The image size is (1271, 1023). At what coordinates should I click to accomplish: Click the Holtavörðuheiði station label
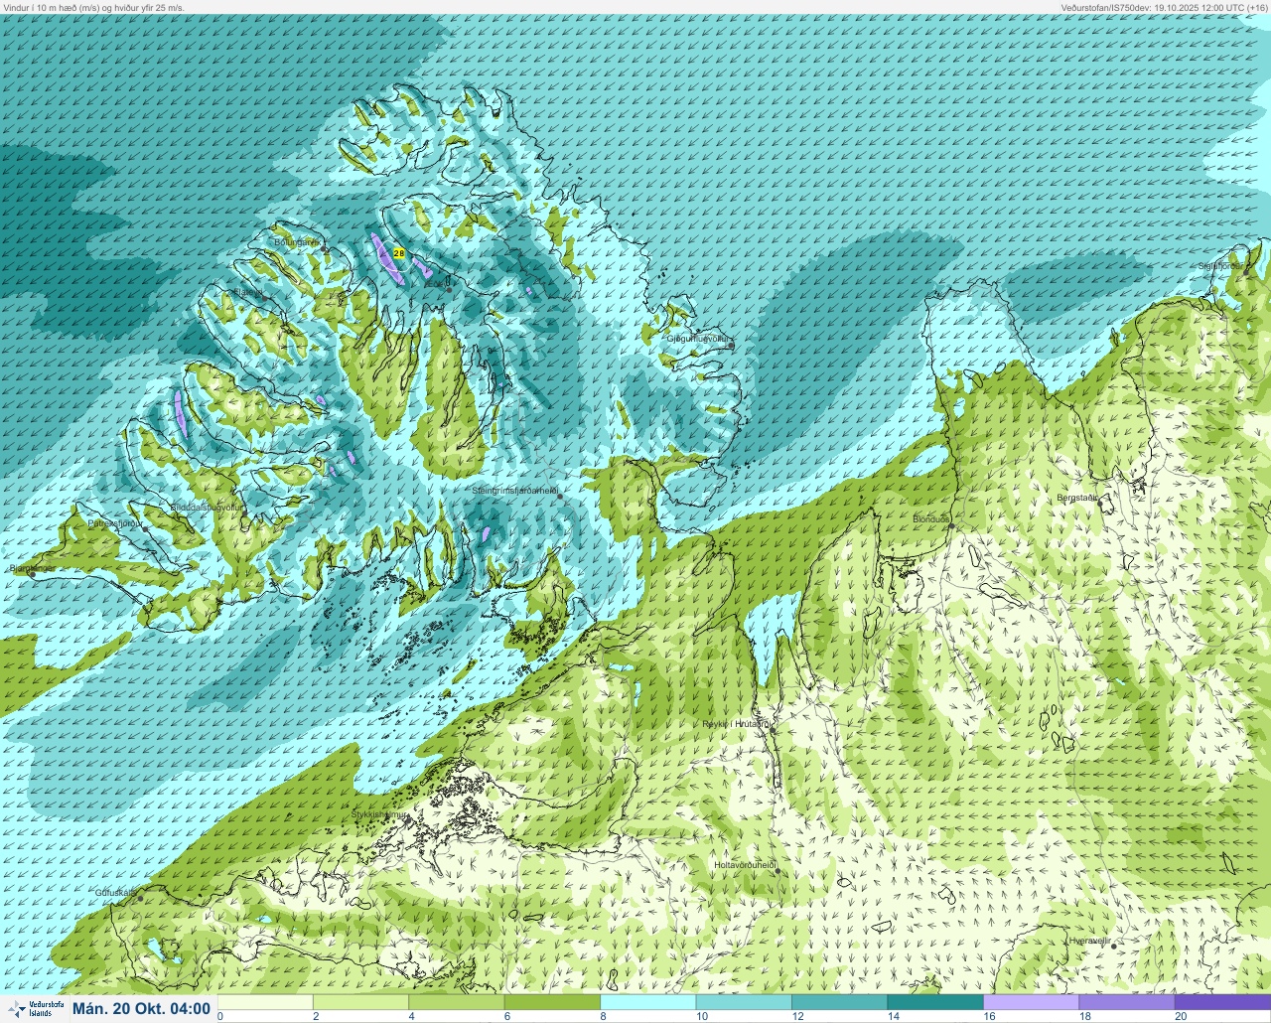pyautogui.click(x=745, y=865)
